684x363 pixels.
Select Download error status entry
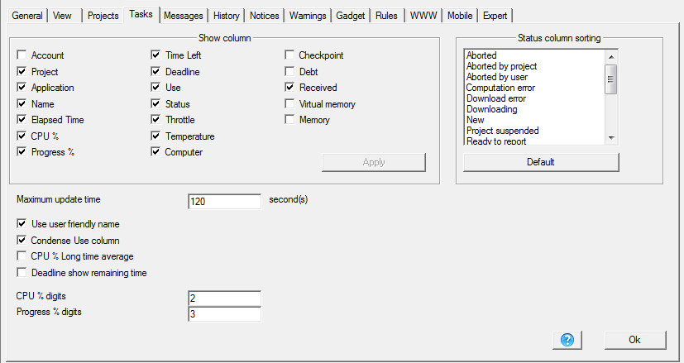tap(496, 98)
